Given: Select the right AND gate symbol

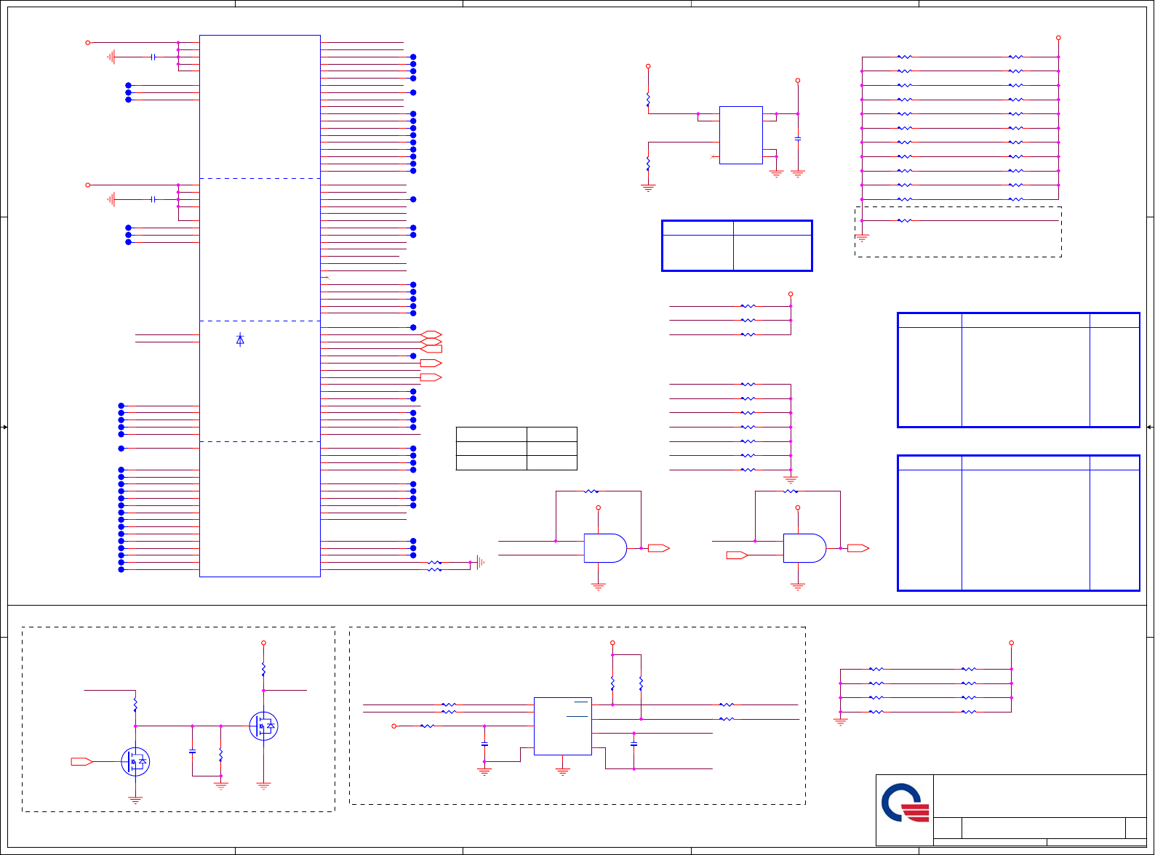Looking at the screenshot, I should tap(804, 548).
